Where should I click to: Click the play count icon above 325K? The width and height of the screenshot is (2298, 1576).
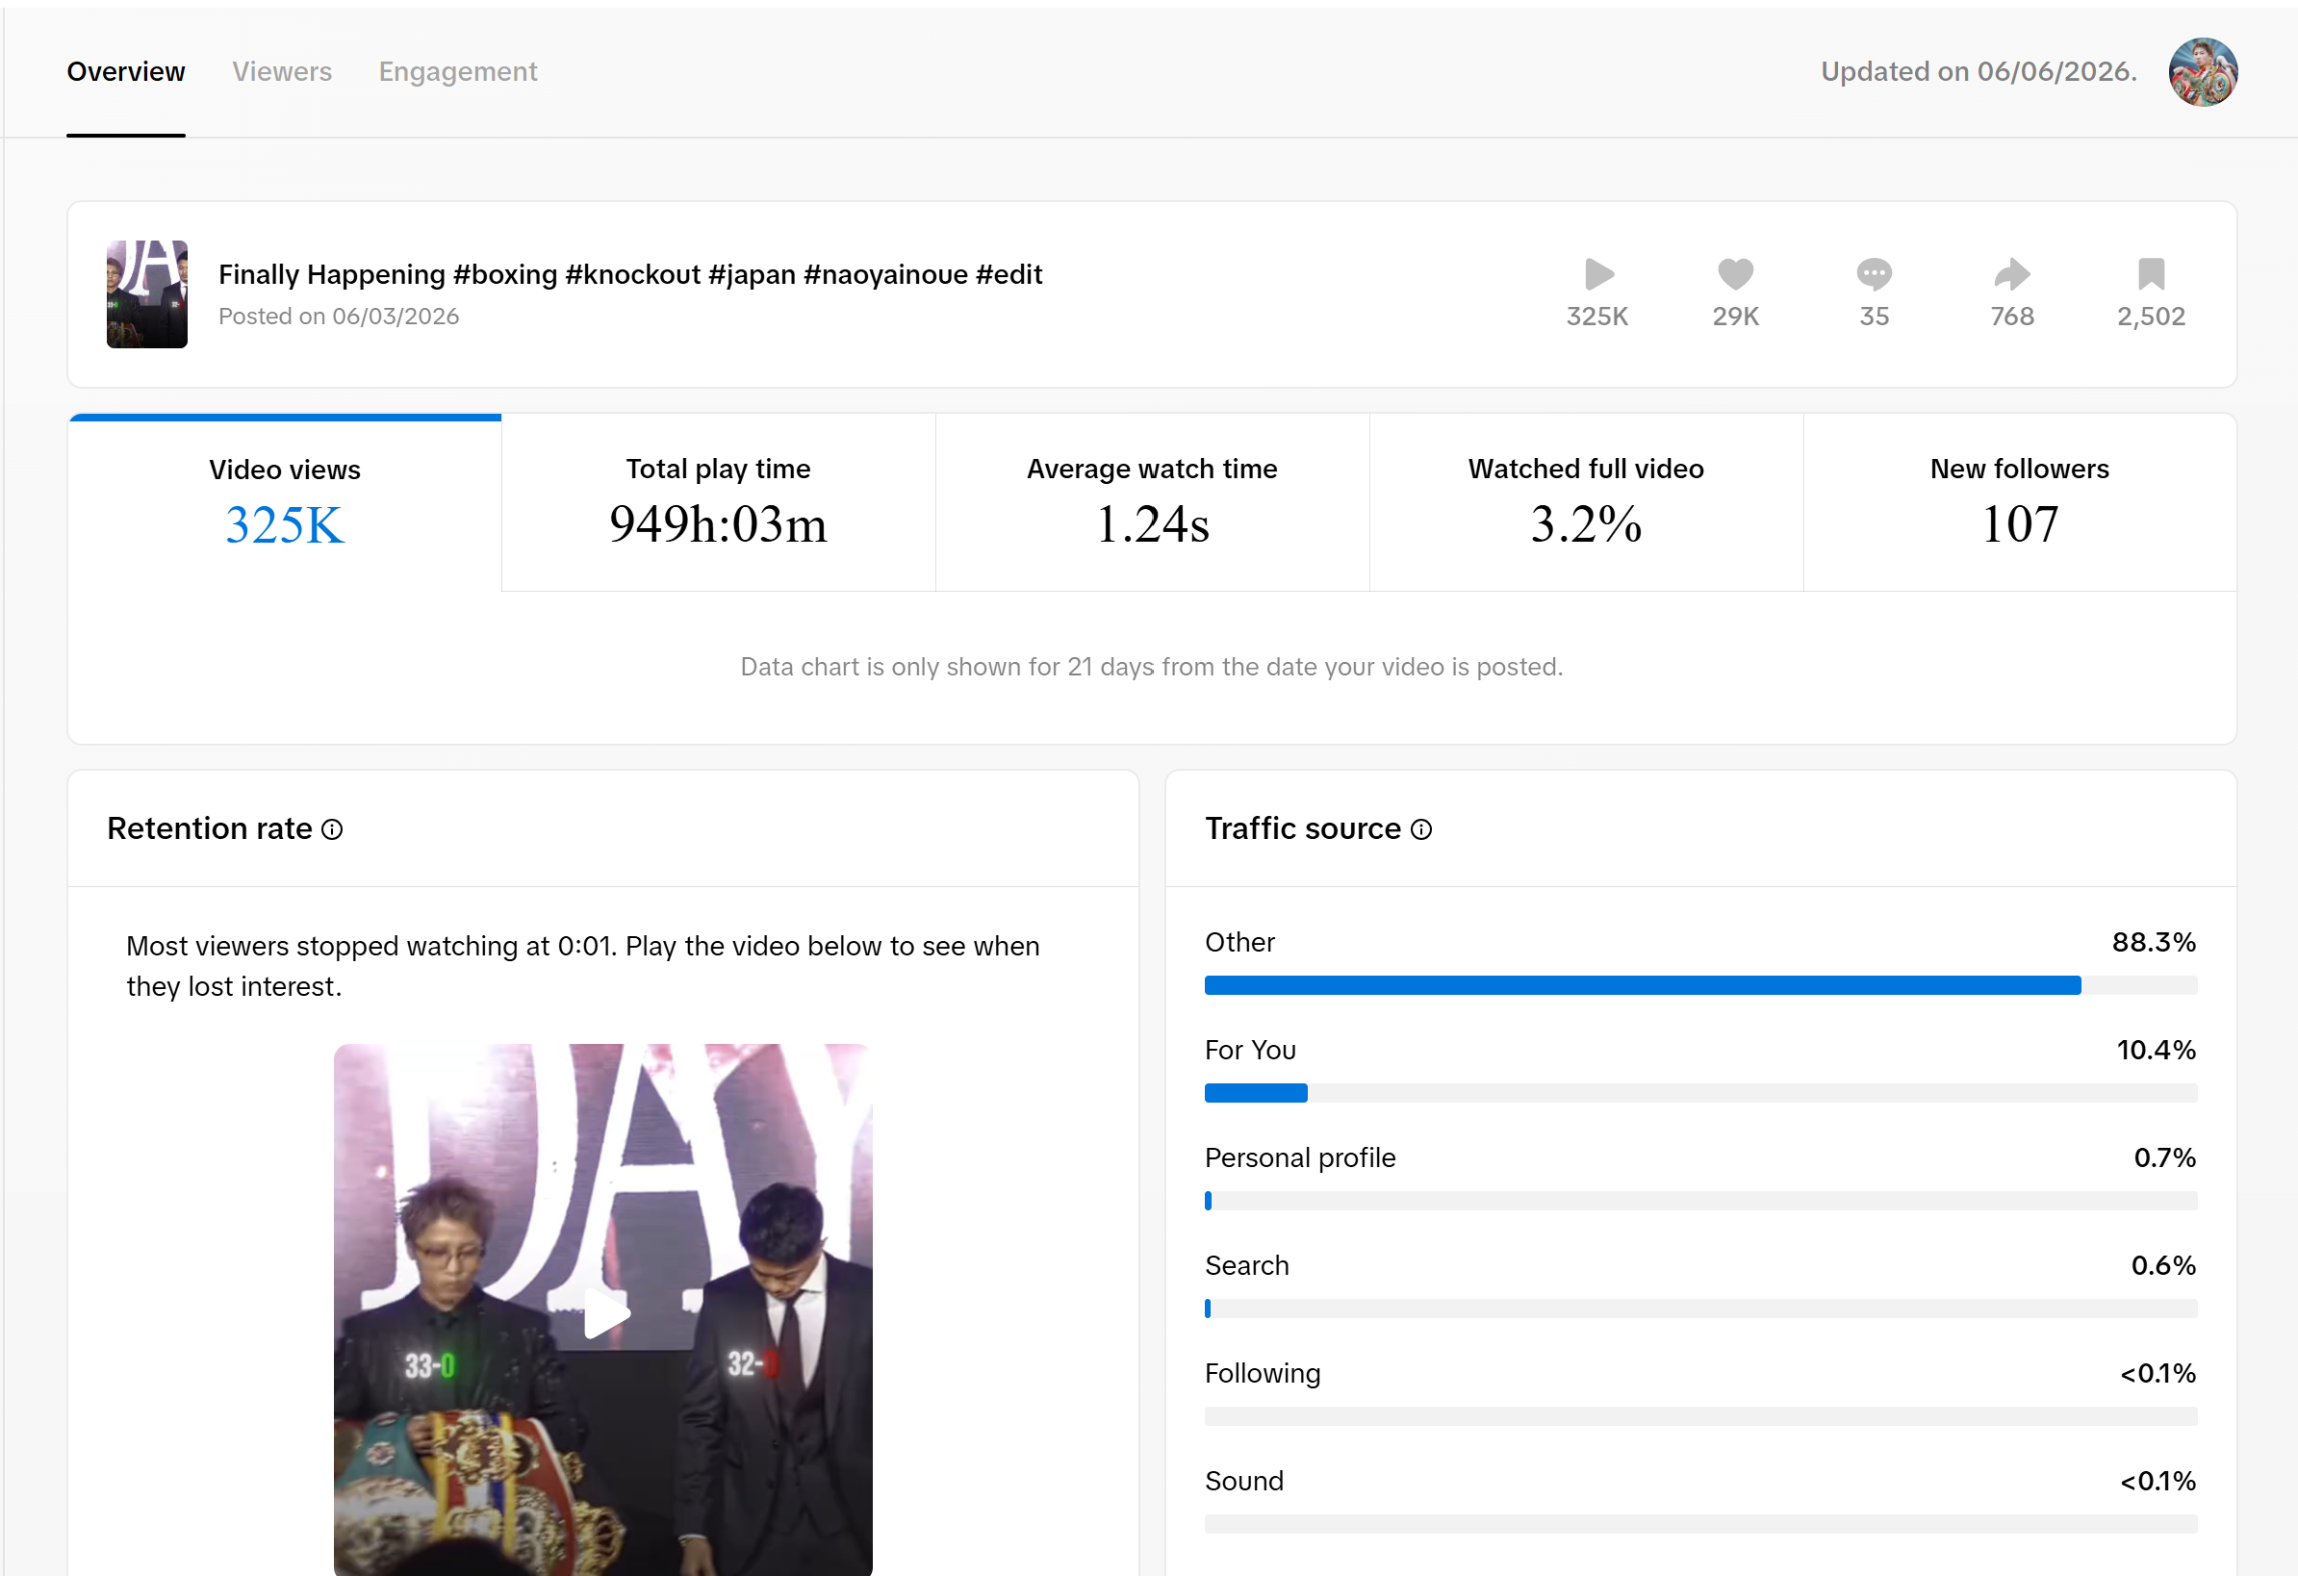coord(1598,274)
